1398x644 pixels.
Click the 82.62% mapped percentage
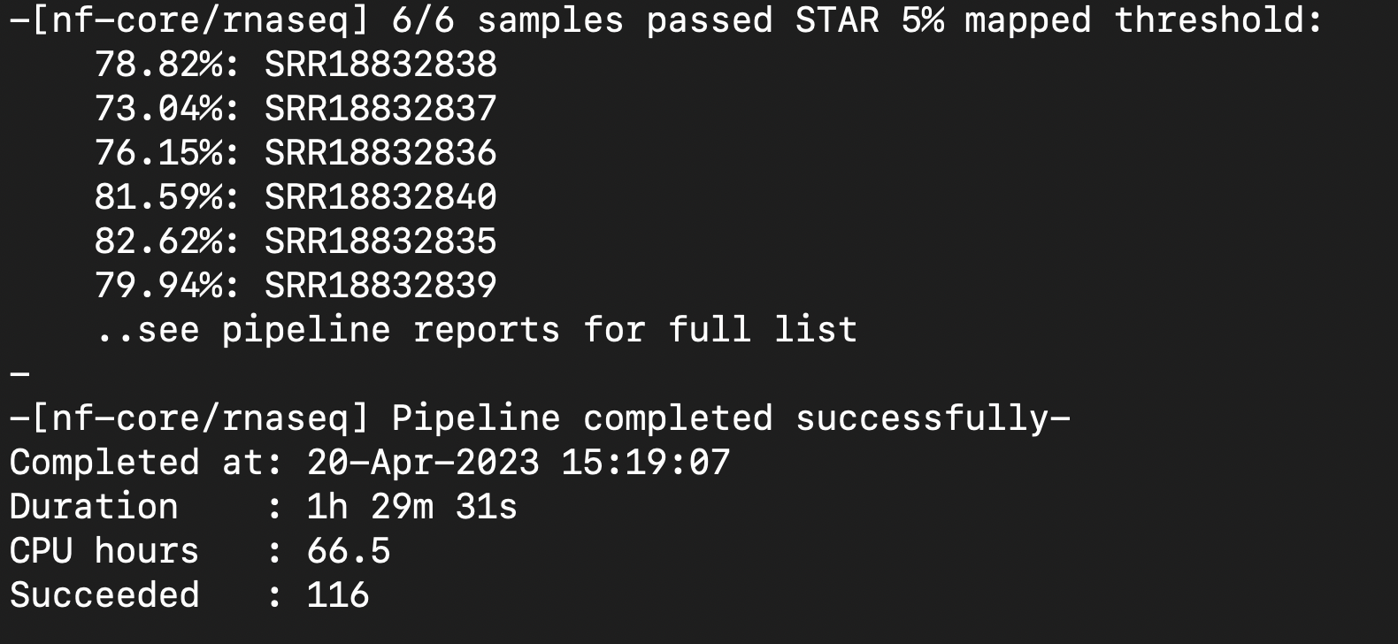159,241
